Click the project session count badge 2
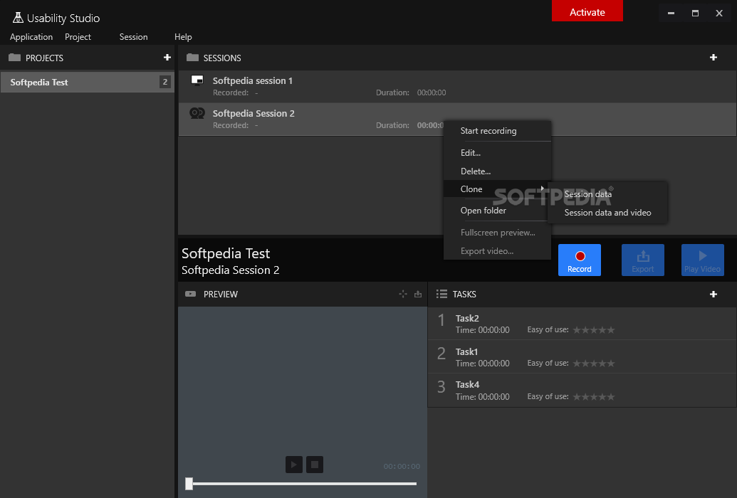 164,82
